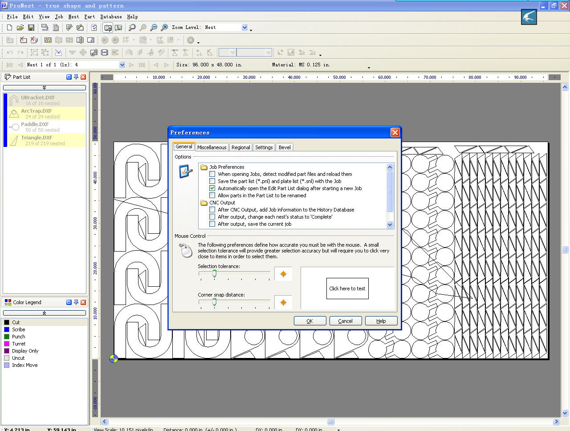The image size is (570, 431).
Task: Open the Database menu
Action: point(111,16)
